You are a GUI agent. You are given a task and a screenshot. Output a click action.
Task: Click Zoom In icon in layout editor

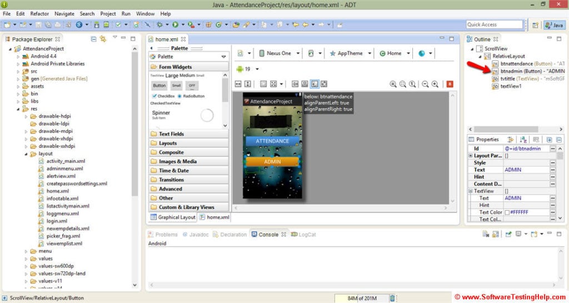[x=435, y=84]
